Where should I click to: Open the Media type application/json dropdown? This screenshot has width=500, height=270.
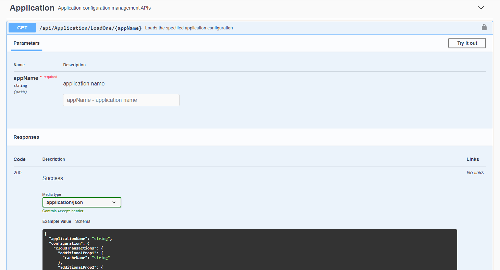(x=82, y=202)
